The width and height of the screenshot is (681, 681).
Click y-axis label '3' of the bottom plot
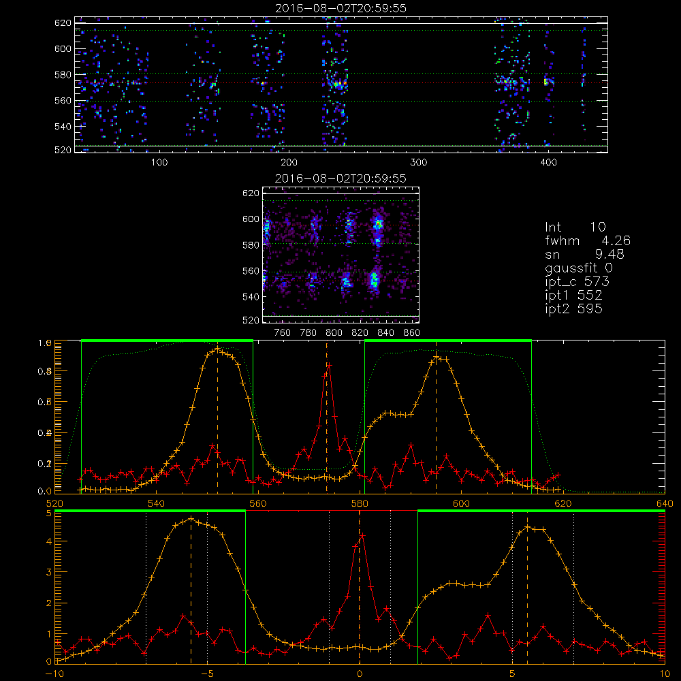pyautogui.click(x=48, y=573)
